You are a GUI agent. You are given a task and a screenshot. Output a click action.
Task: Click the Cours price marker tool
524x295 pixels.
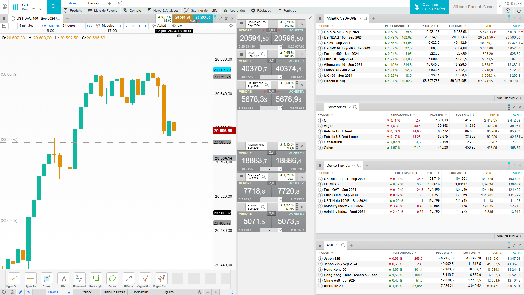[x=47, y=279]
